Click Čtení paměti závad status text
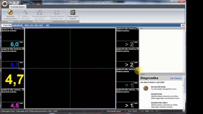 tap(114, 111)
